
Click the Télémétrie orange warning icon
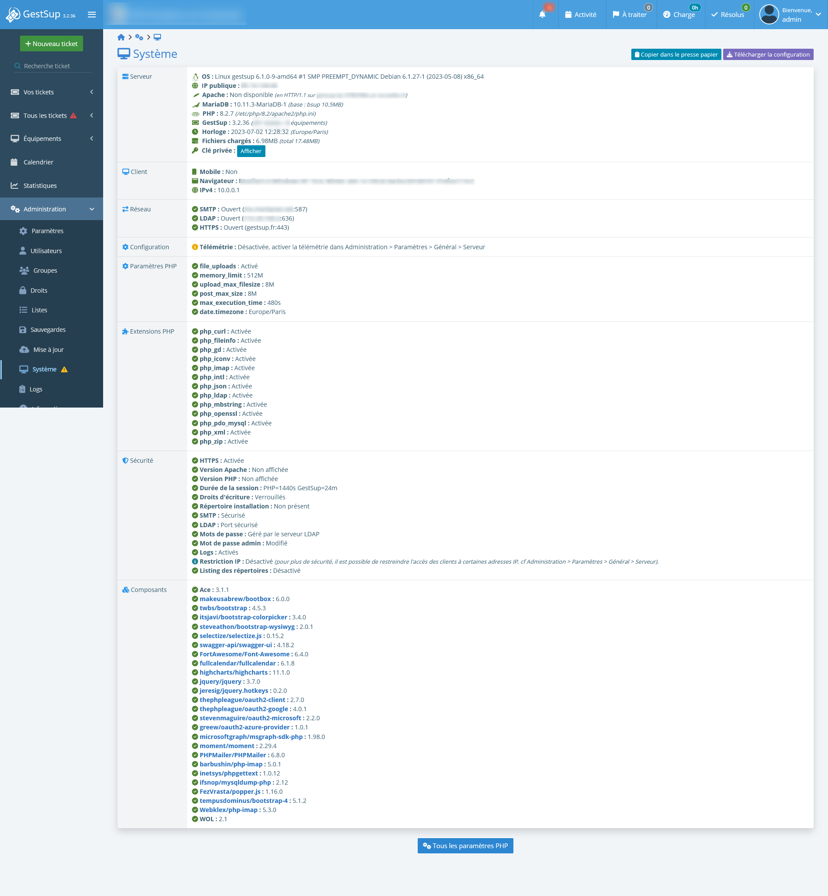pos(195,247)
